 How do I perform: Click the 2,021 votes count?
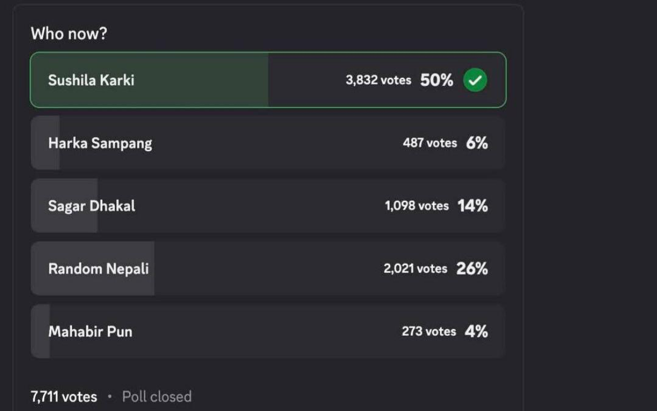point(416,268)
